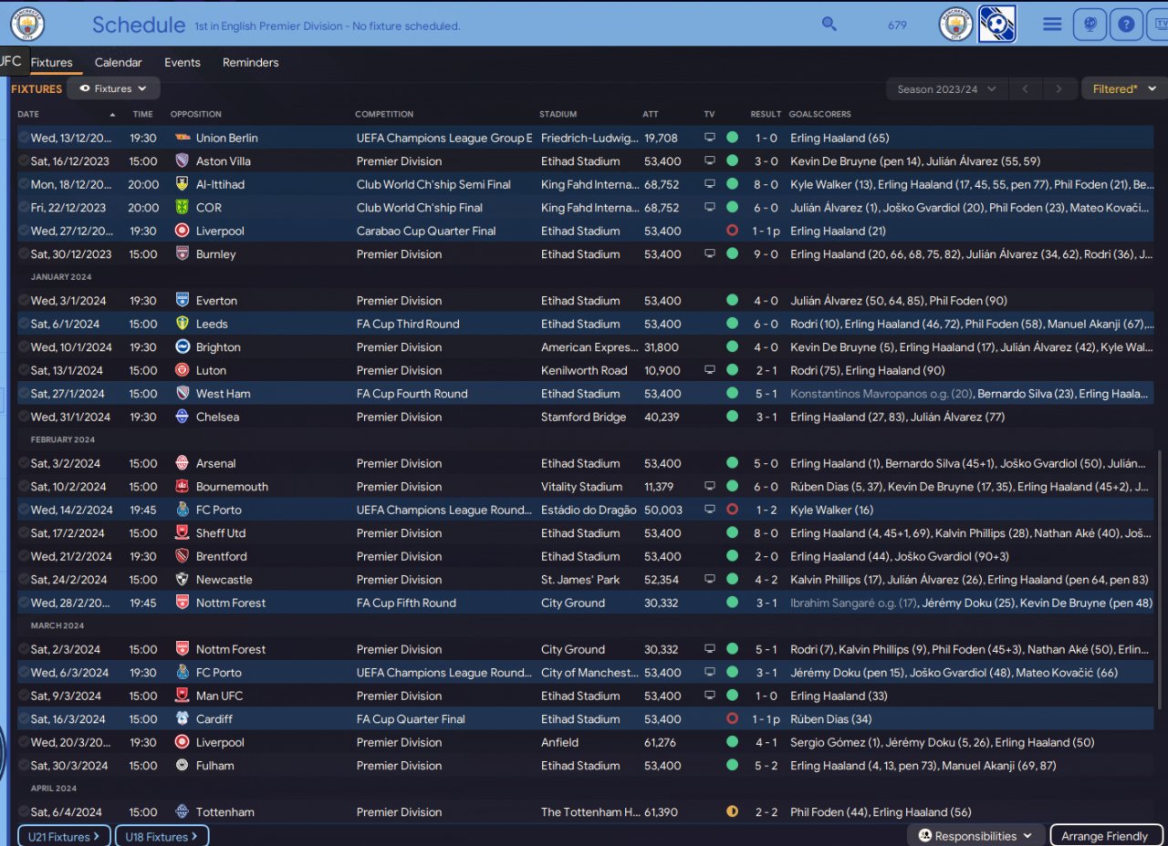Open U18 Fixtures

click(162, 836)
